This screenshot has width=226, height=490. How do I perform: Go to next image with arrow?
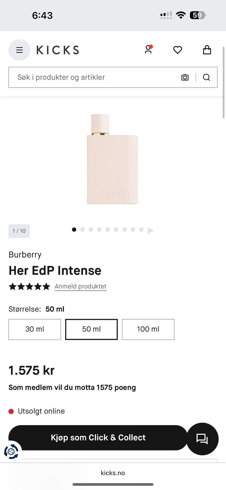tap(150, 230)
